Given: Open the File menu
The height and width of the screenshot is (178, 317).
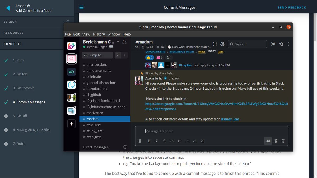Looking at the screenshot, I should pyautogui.click(x=68, y=34).
